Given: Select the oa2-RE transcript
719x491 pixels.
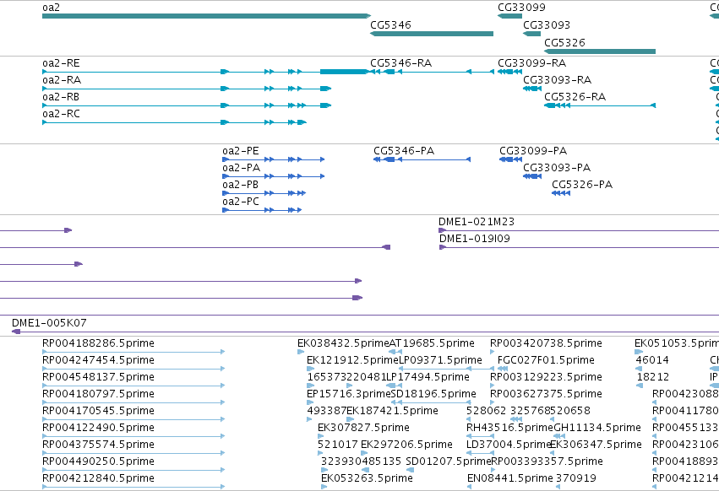Looking at the screenshot, I should pos(205,72).
